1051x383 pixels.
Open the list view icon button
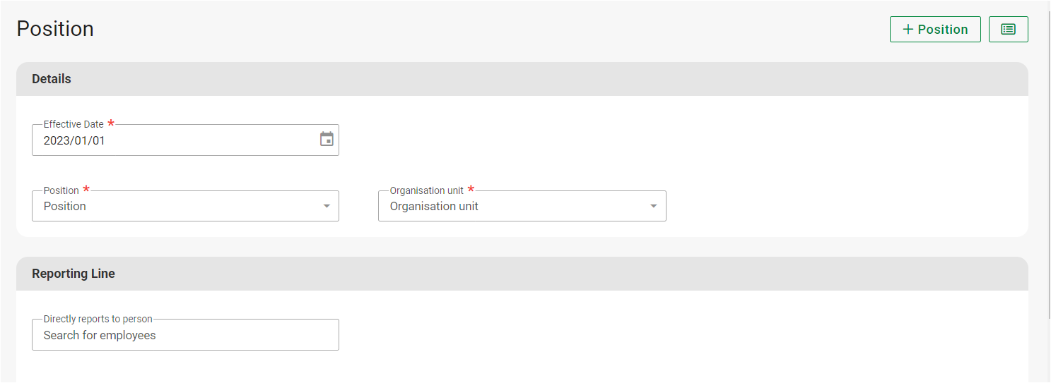[x=1008, y=30]
